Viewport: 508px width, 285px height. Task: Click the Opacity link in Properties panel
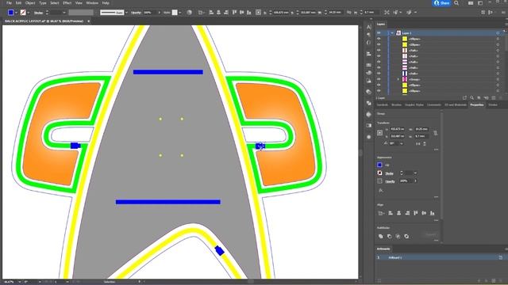390,181
